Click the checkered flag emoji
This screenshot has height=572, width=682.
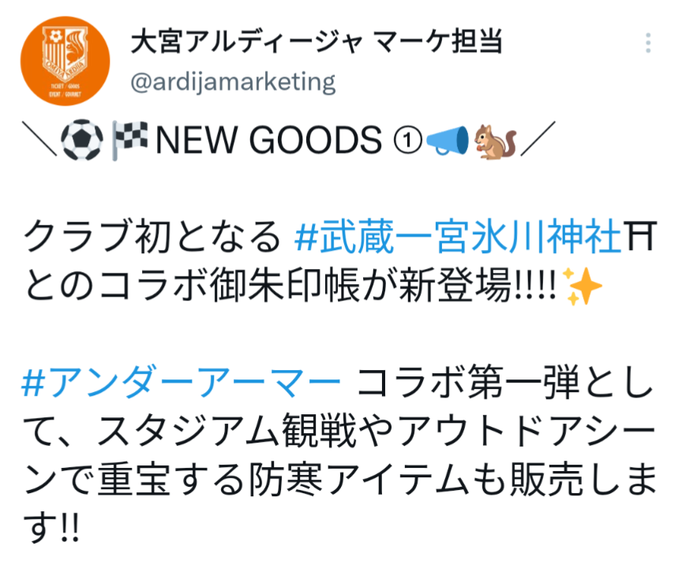[129, 140]
